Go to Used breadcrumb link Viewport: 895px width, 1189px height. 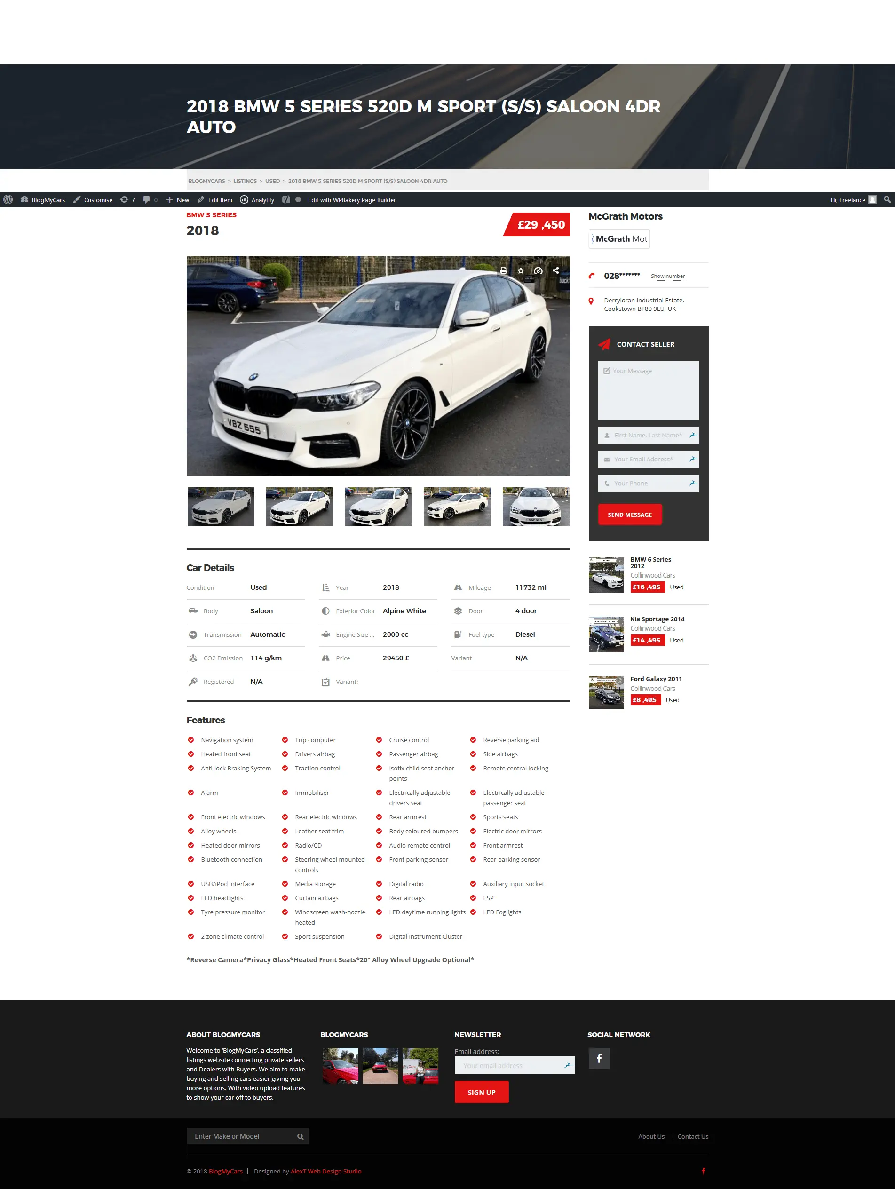point(272,181)
